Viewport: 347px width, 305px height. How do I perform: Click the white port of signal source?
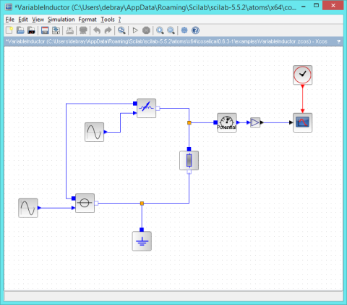(96, 203)
